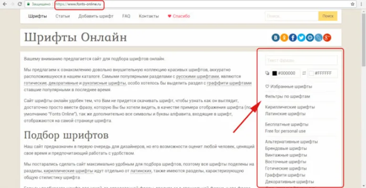Open the Chrome three-dot menu
The height and width of the screenshot is (188, 366).
click(x=361, y=4)
